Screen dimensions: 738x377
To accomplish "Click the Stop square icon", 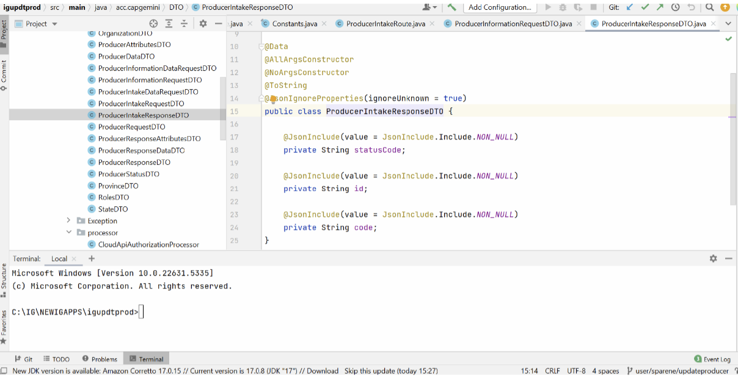I will pos(593,7).
